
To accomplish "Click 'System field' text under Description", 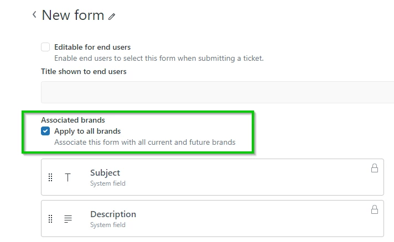I will tap(108, 225).
